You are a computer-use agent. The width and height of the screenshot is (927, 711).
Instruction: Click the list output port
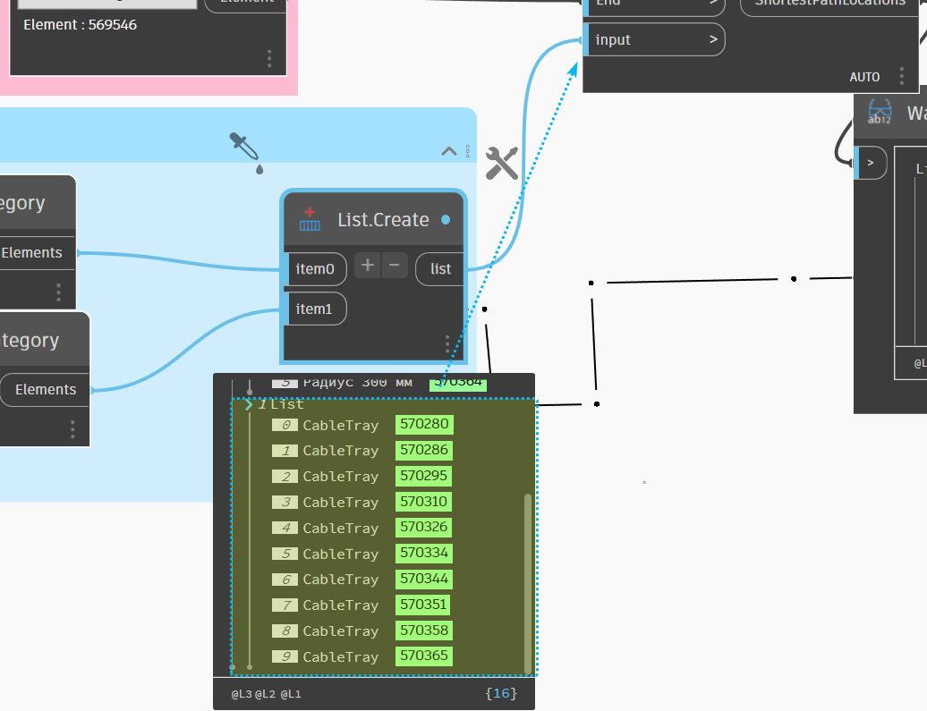point(440,269)
